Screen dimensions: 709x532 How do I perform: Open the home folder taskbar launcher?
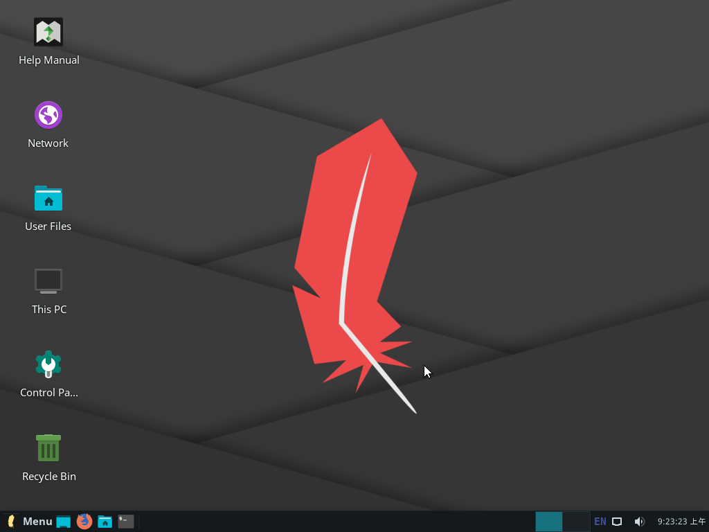click(105, 522)
